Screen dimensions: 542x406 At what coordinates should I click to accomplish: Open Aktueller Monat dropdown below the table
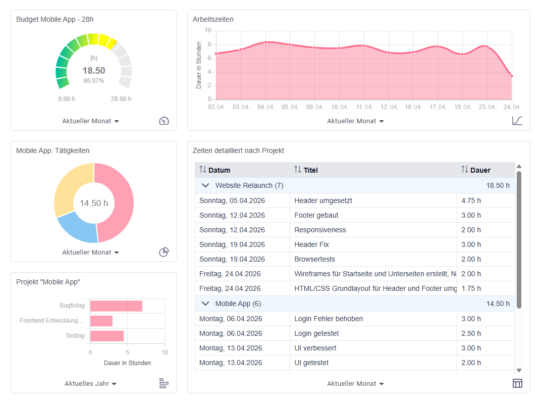355,383
